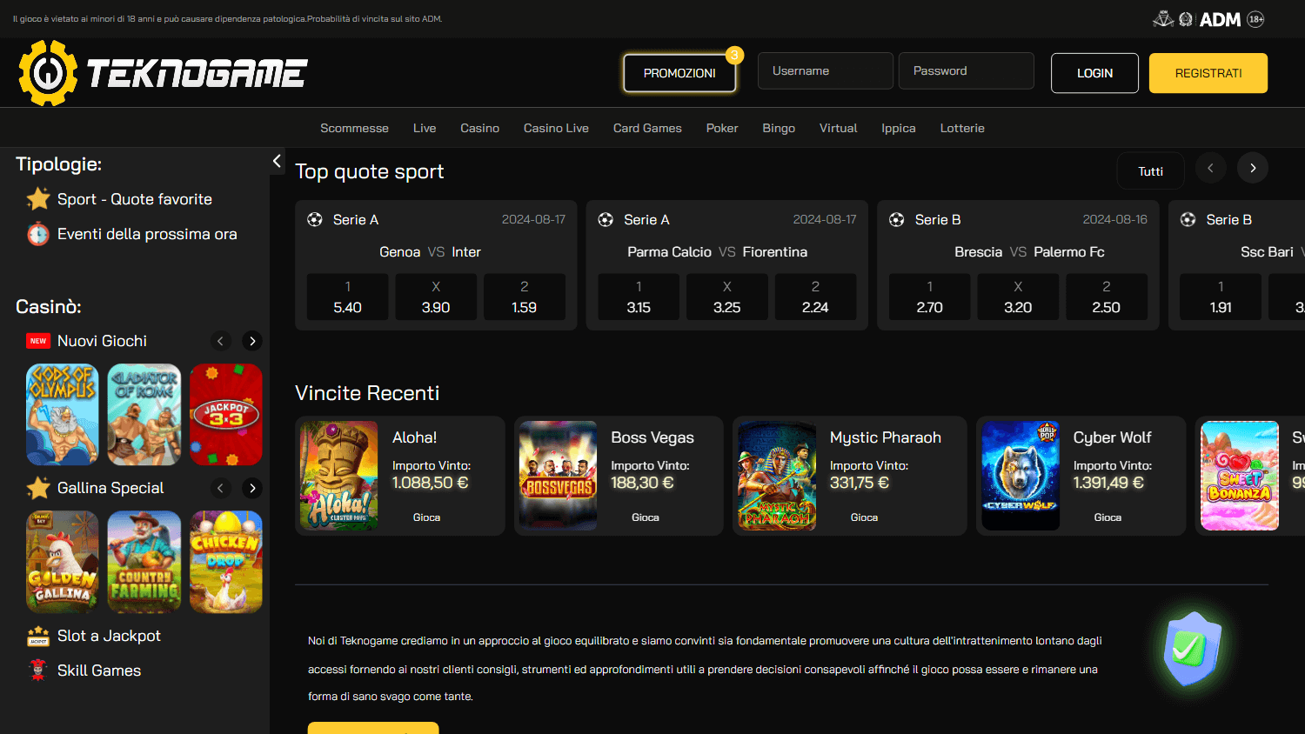Open the Bingo section
Image resolution: width=1305 pixels, height=734 pixels.
[779, 128]
